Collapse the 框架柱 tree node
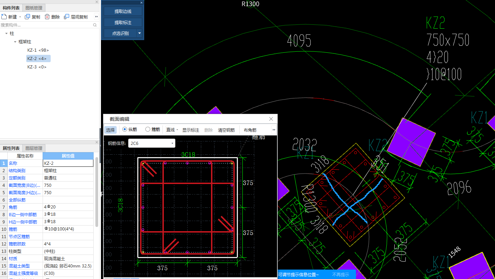This screenshot has height=279, width=495. tap(15, 42)
